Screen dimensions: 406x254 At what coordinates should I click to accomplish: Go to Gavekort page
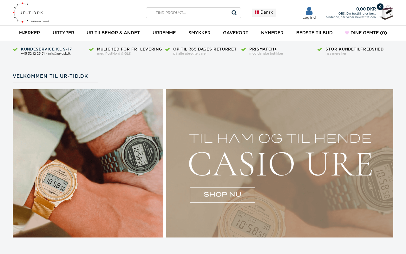coord(236,33)
